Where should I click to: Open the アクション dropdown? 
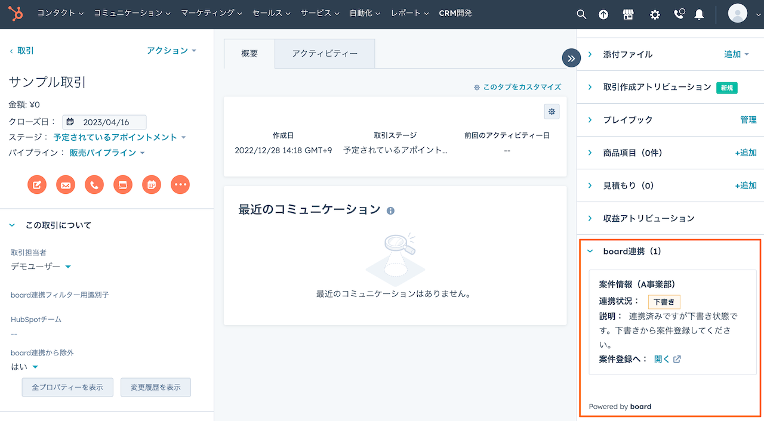[172, 51]
